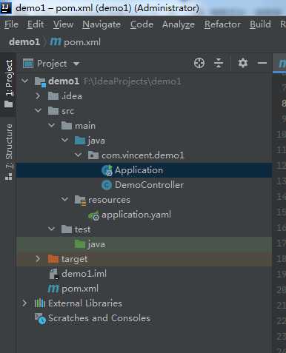Open the Edit menu
Screen dimensions: 286x353
tap(36, 24)
